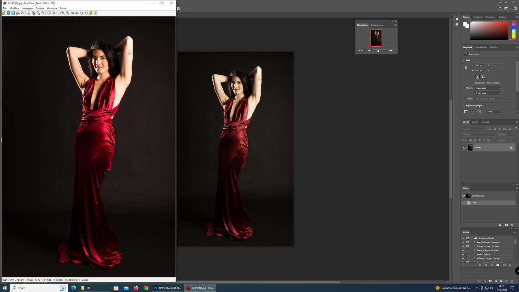The width and height of the screenshot is (519, 292).
Task: Click the Cut scissors icon in IrfanView
Action: point(28,13)
